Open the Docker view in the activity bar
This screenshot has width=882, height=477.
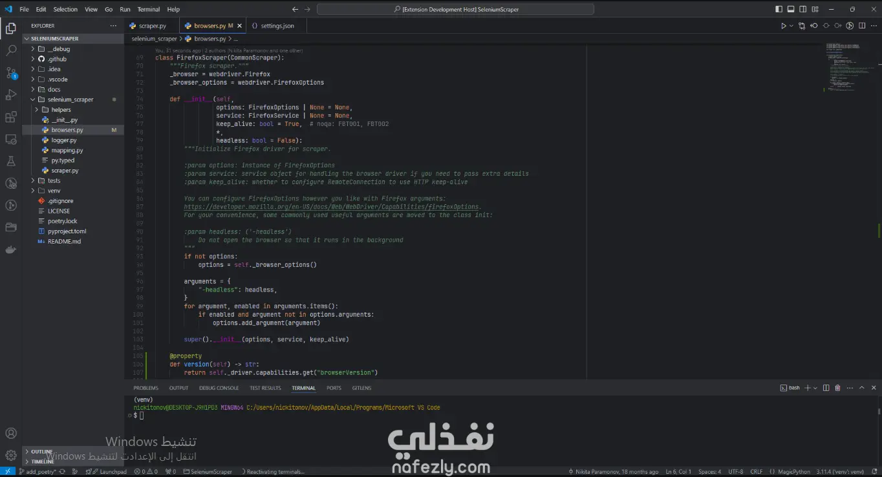[11, 249]
